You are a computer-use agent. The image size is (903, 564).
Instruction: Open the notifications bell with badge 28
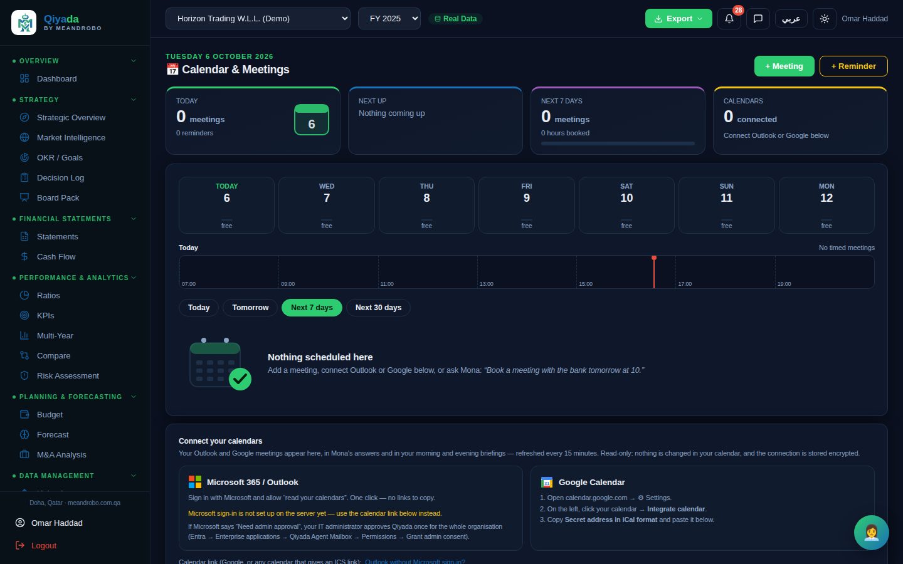[x=729, y=19]
